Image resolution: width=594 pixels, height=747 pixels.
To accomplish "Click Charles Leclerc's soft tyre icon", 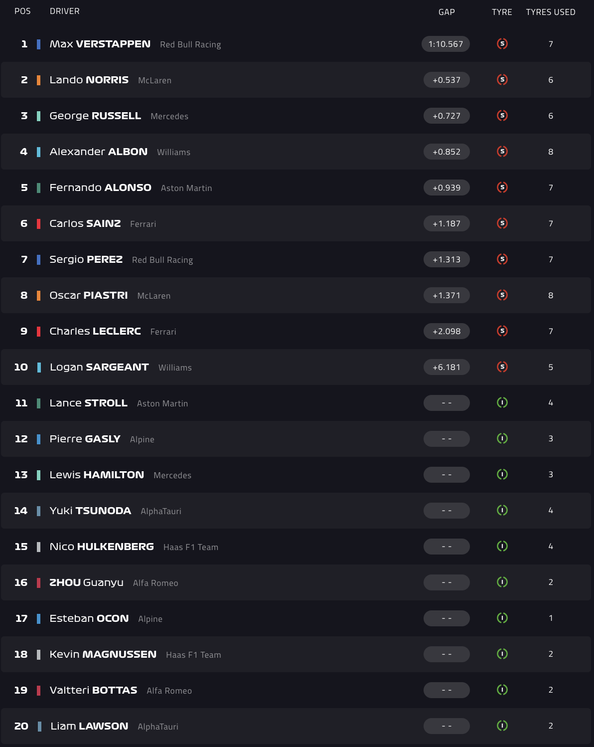I will tap(502, 331).
